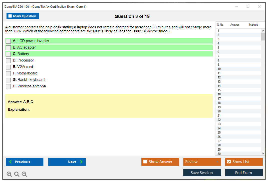Advance to the Next question

point(67,162)
